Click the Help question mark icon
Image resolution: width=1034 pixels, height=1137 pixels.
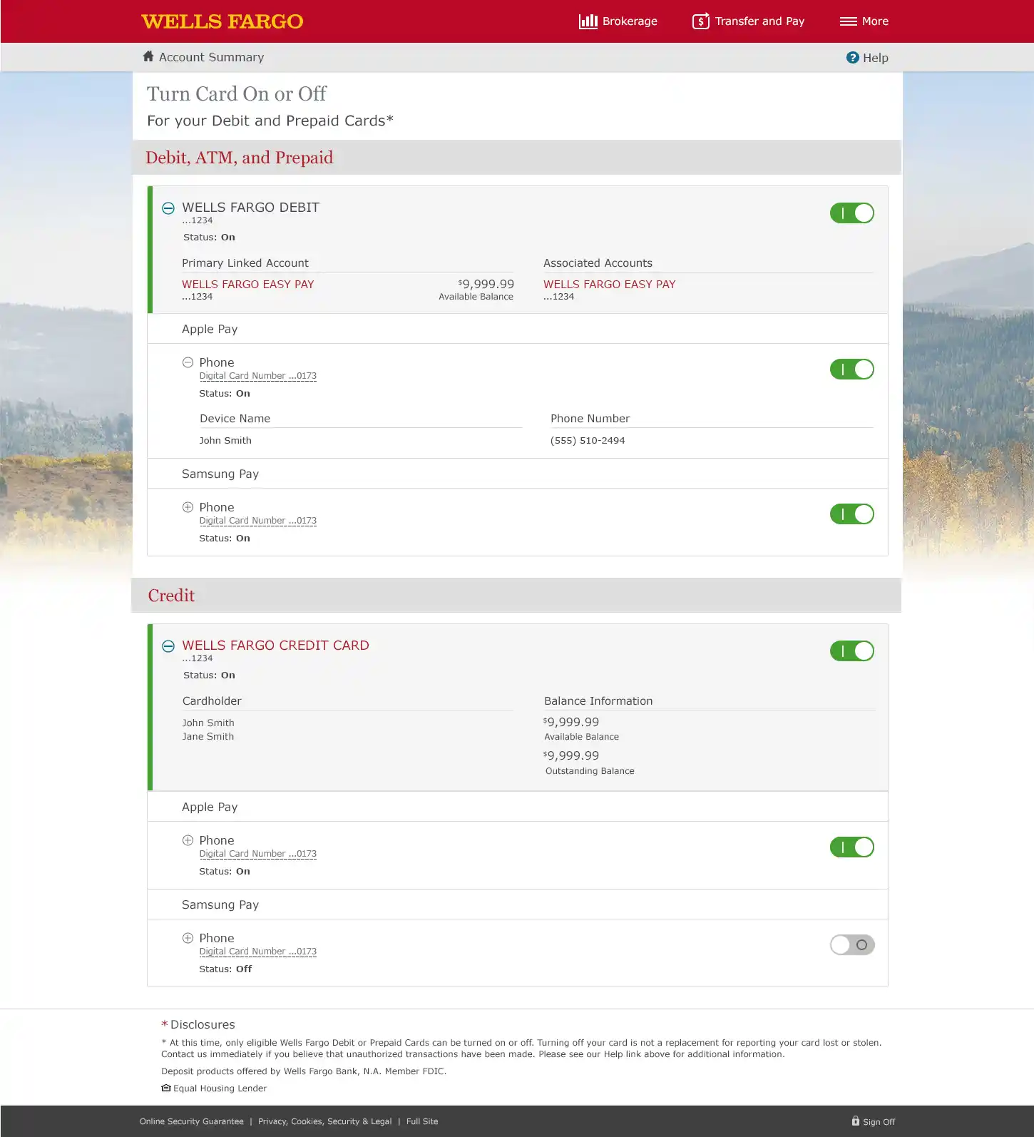[x=852, y=58]
